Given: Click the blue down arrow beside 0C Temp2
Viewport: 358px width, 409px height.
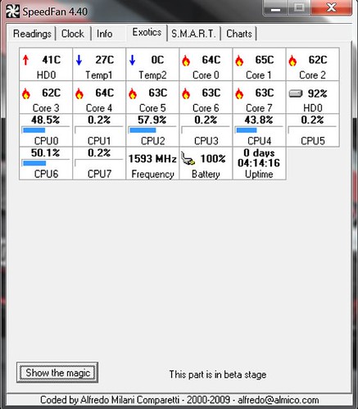Looking at the screenshot, I should [x=133, y=60].
